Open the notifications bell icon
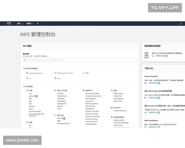Viewport: 185px width, 148px height. point(181,24)
